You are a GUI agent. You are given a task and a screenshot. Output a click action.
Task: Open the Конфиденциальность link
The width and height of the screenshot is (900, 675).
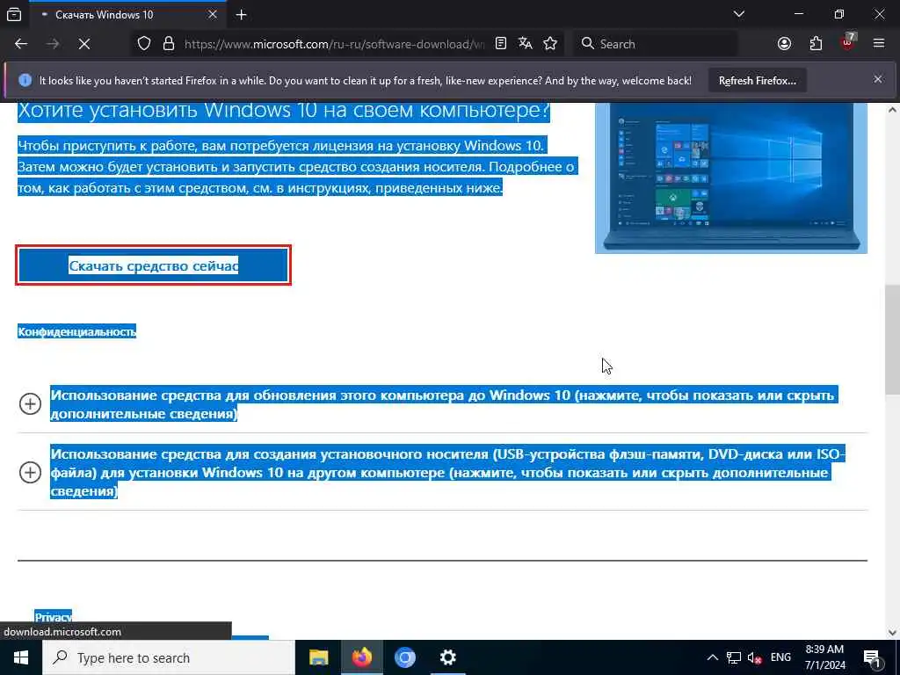(77, 331)
